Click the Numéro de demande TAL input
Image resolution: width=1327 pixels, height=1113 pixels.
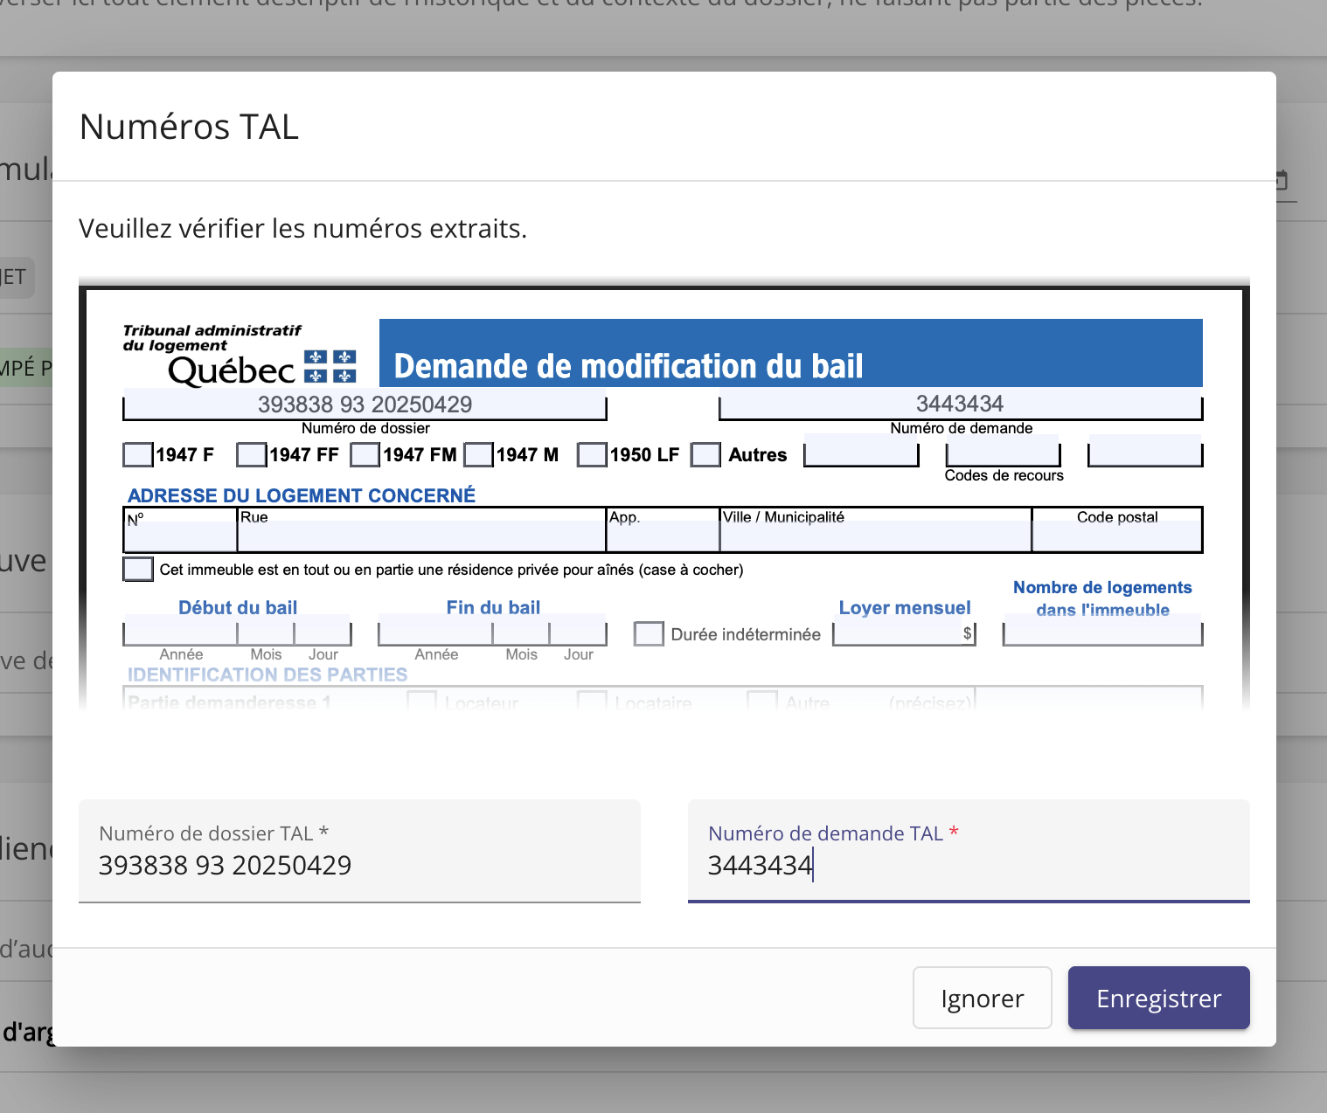968,864
